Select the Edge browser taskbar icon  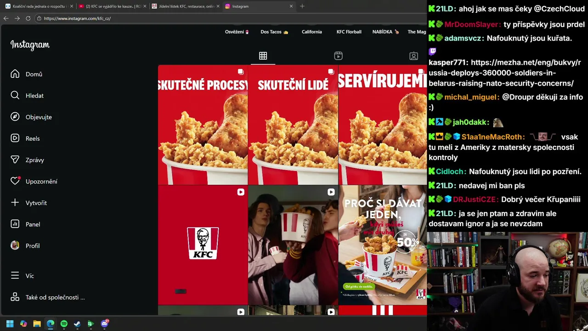(x=51, y=324)
